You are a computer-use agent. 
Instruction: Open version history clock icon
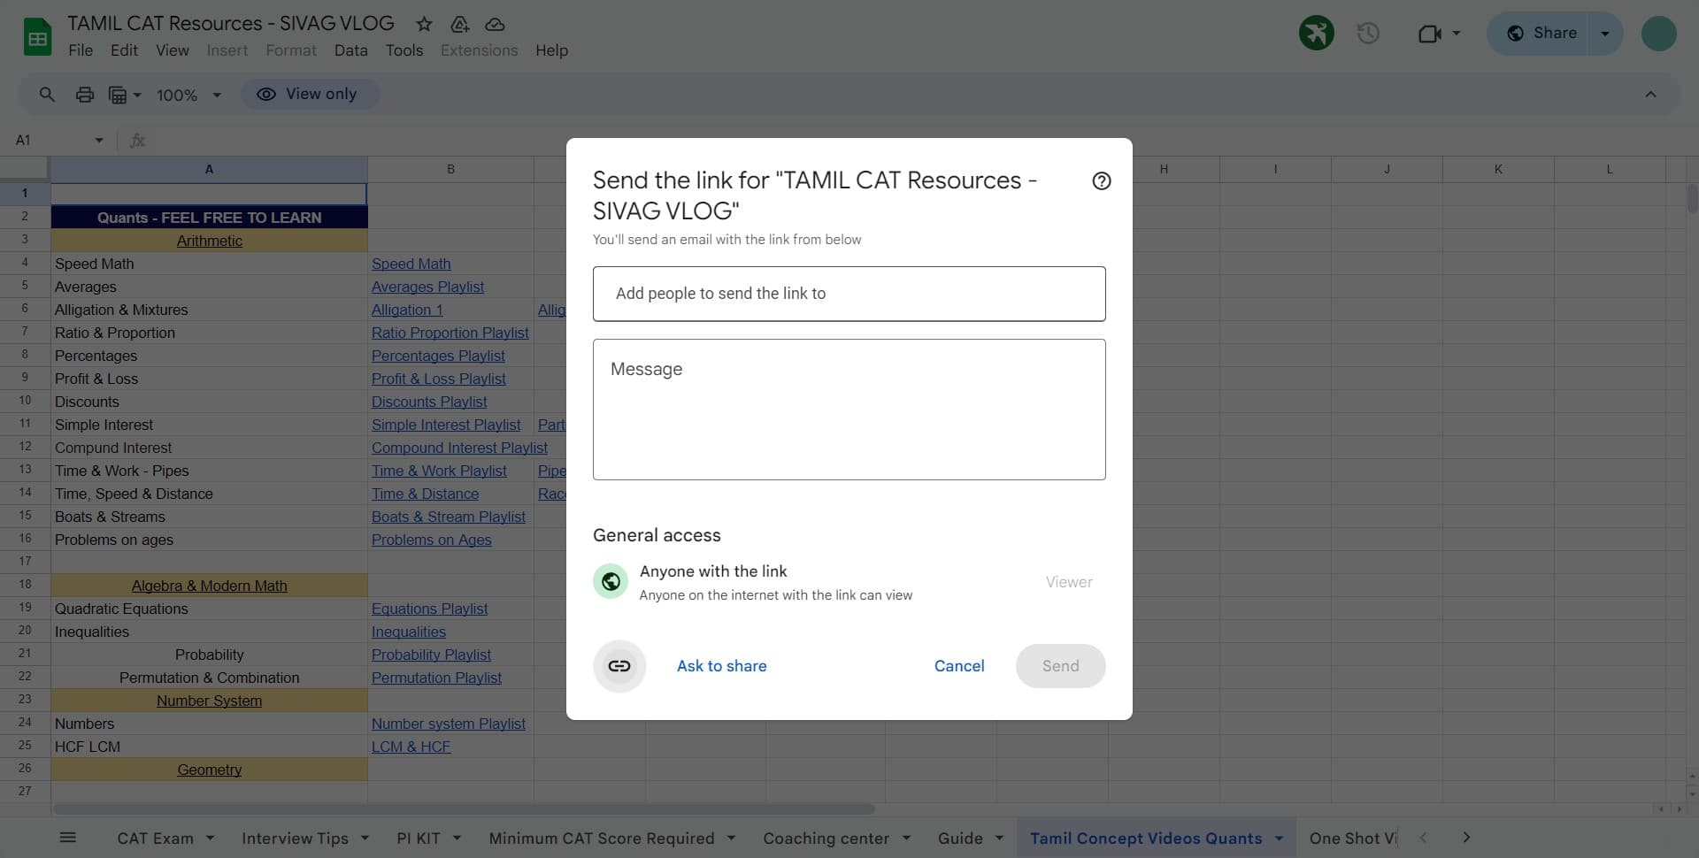tap(1368, 34)
